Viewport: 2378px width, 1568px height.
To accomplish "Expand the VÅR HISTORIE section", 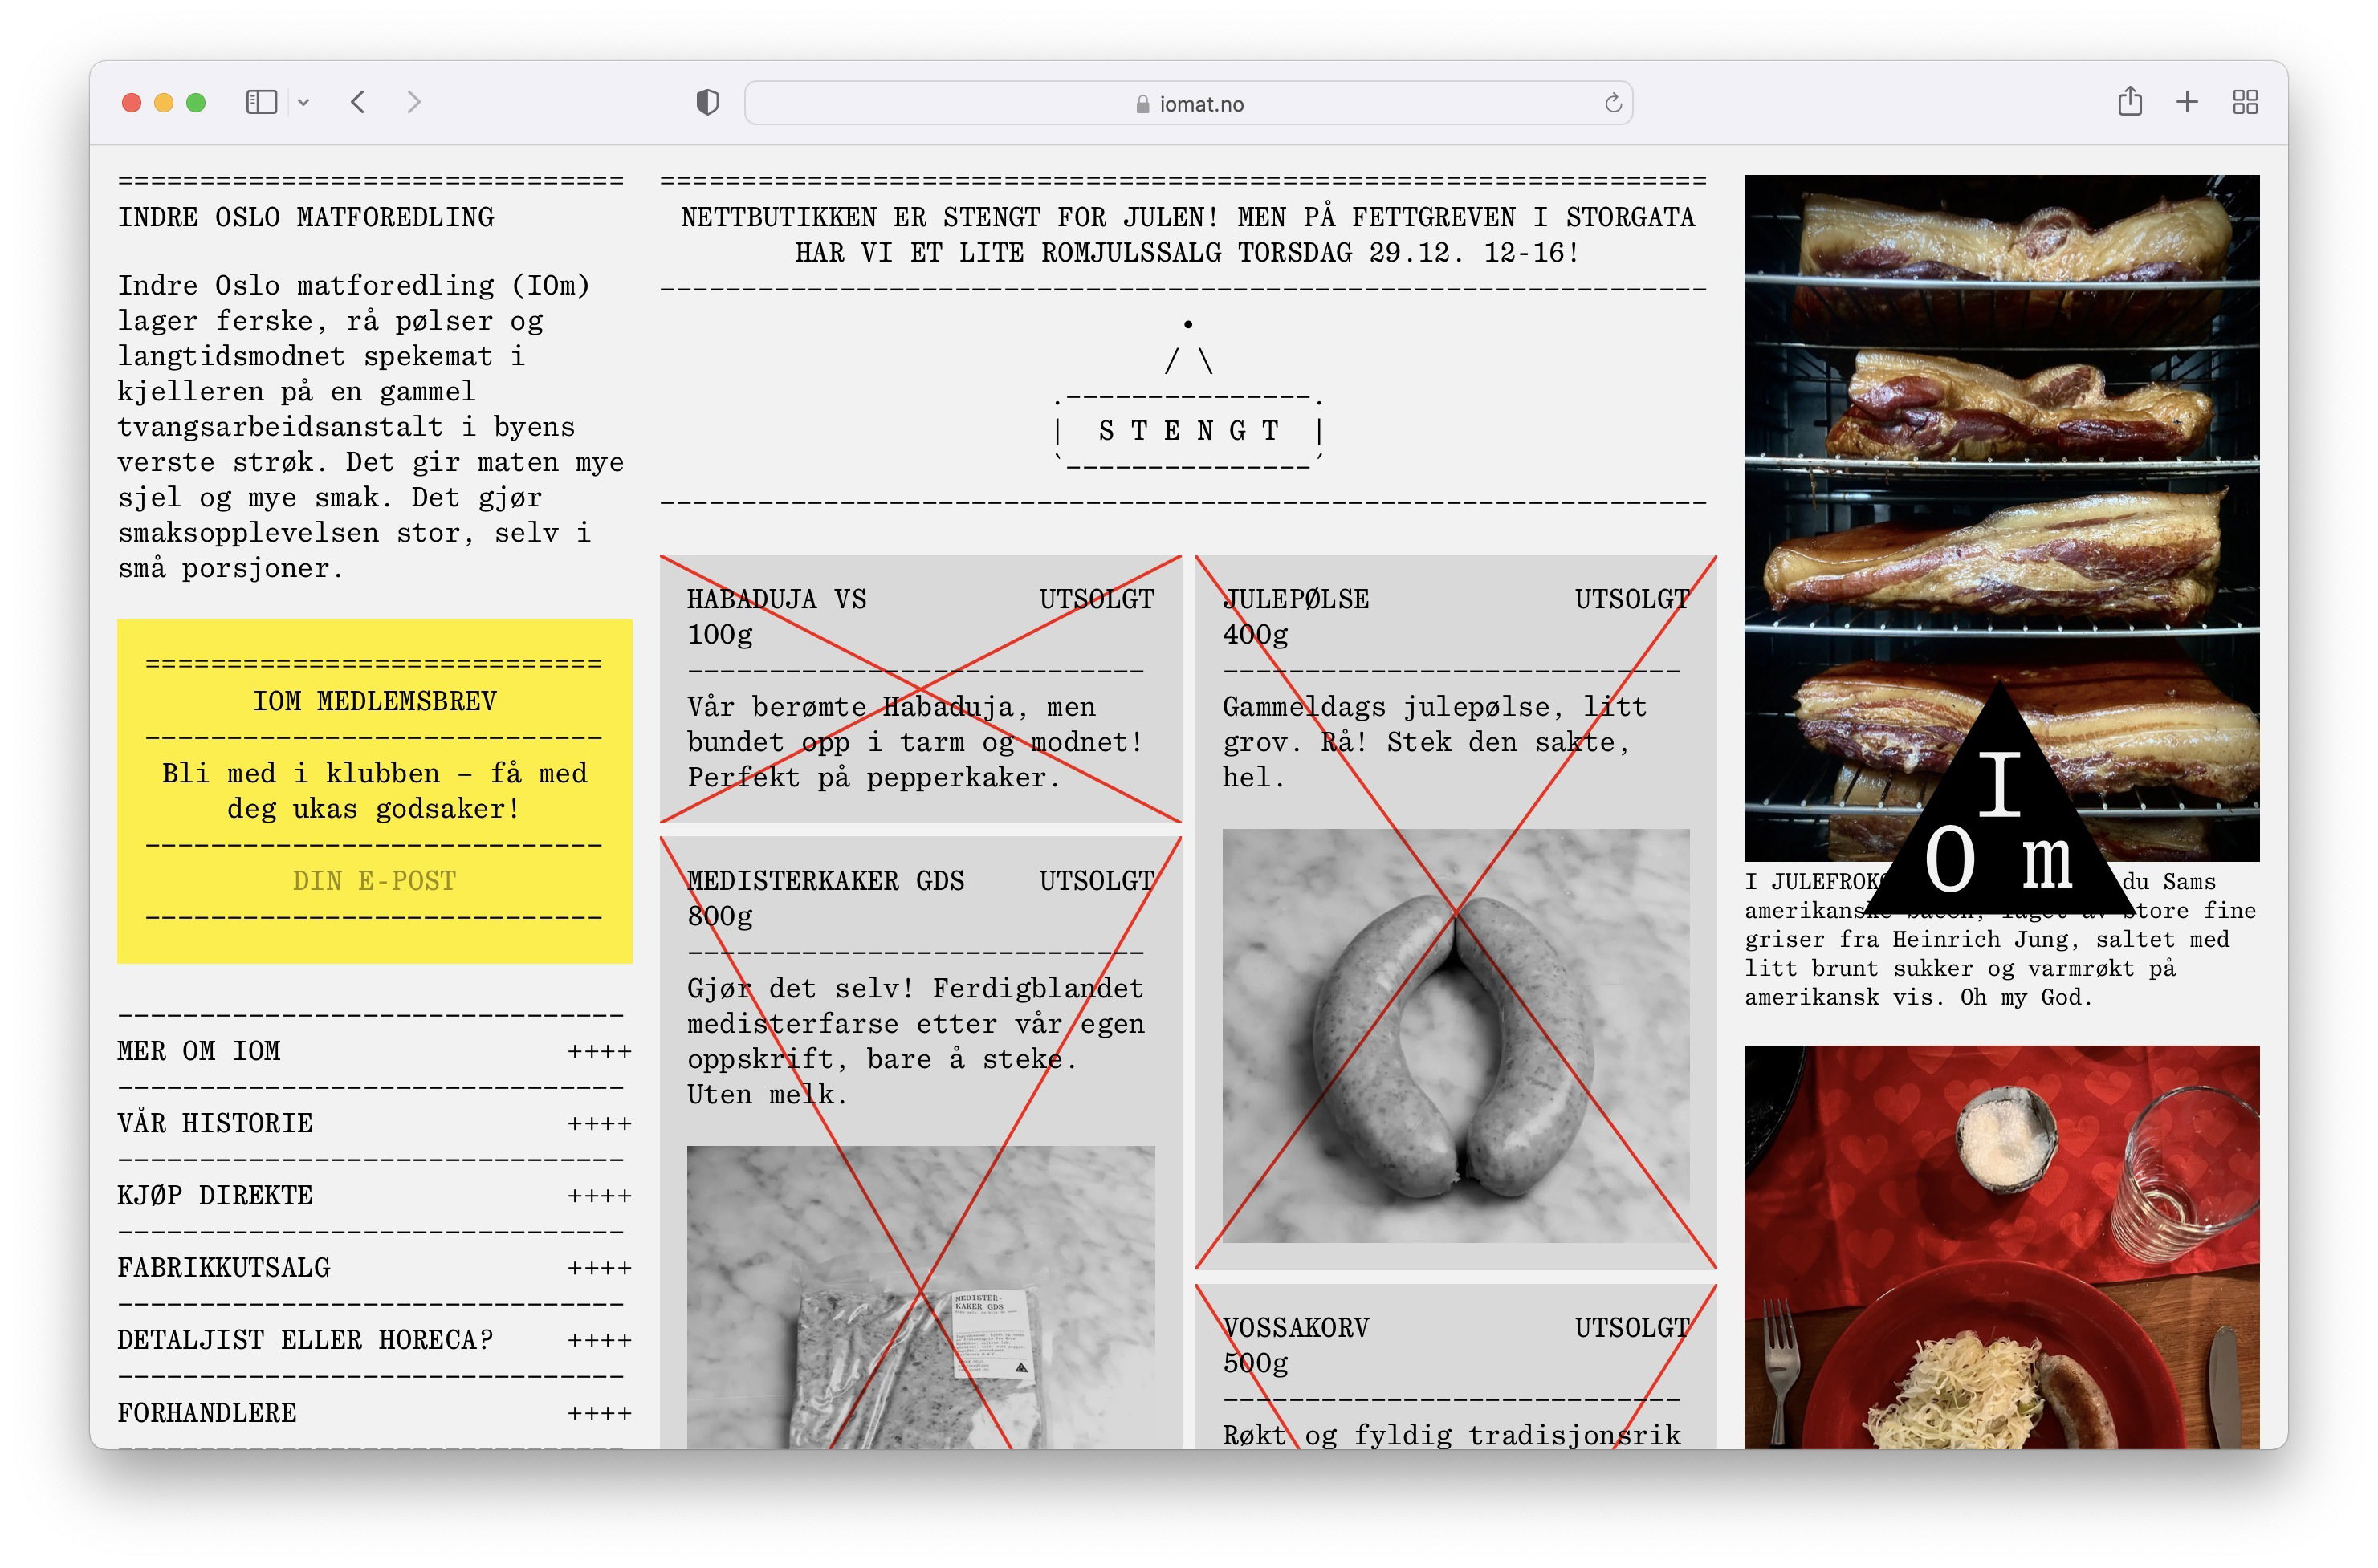I will click(x=374, y=1123).
